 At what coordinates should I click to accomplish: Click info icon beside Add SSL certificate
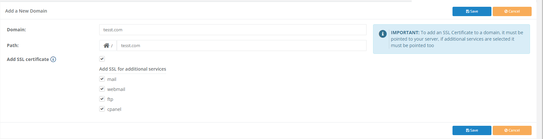click(x=53, y=59)
